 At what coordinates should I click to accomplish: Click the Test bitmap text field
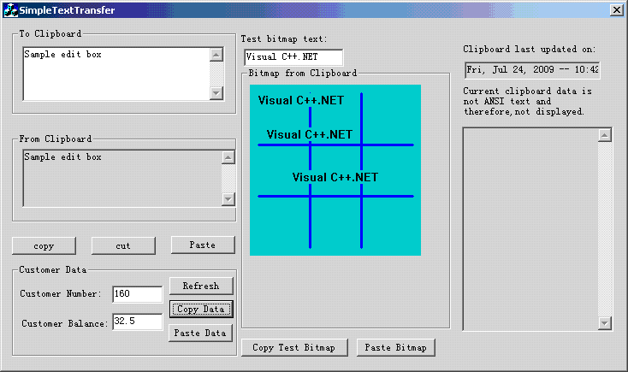(x=293, y=57)
